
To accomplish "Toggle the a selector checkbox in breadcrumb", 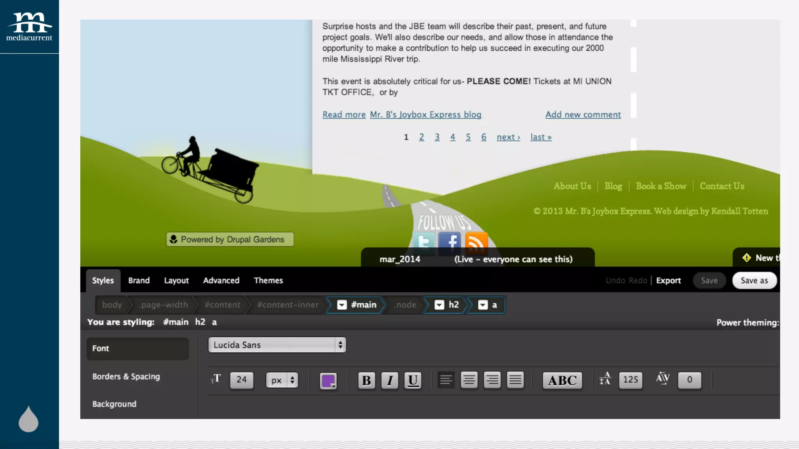I will coord(483,305).
